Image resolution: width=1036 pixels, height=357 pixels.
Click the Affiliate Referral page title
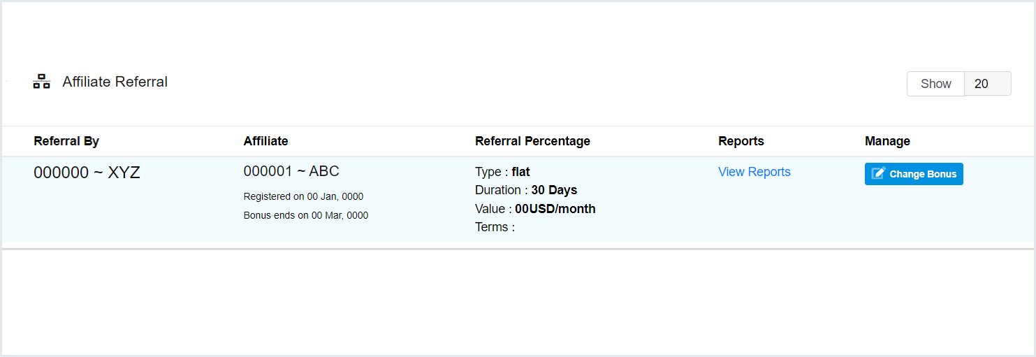(115, 82)
